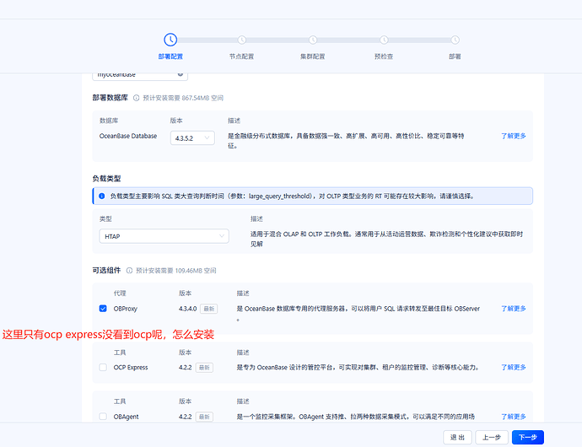The width and height of the screenshot is (582, 447).
Task: Click the 预检查 step circle icon
Action: 384,40
